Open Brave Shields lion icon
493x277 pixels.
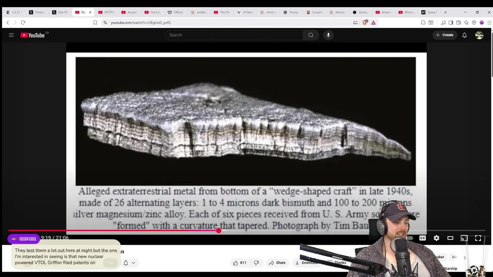[365, 23]
